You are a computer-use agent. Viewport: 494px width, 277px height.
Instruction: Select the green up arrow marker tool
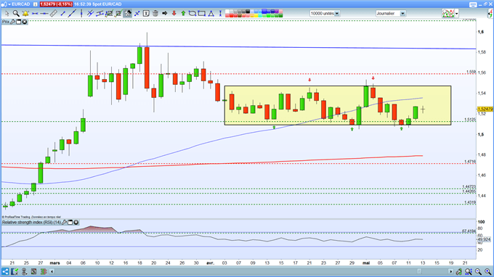point(183,13)
